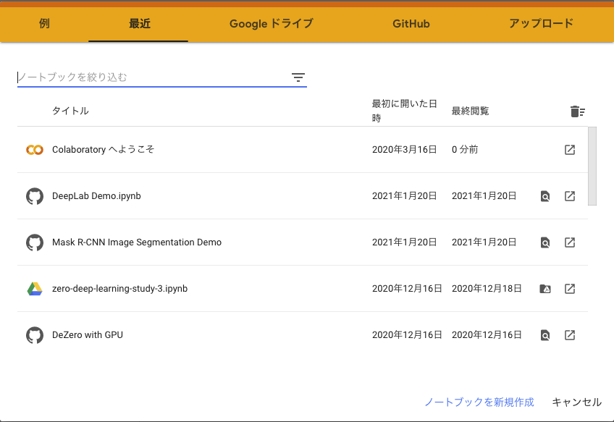This screenshot has height=422, width=614.
Task: Show zero-deep-learning-study-3 in Drive folder icon
Action: [545, 289]
